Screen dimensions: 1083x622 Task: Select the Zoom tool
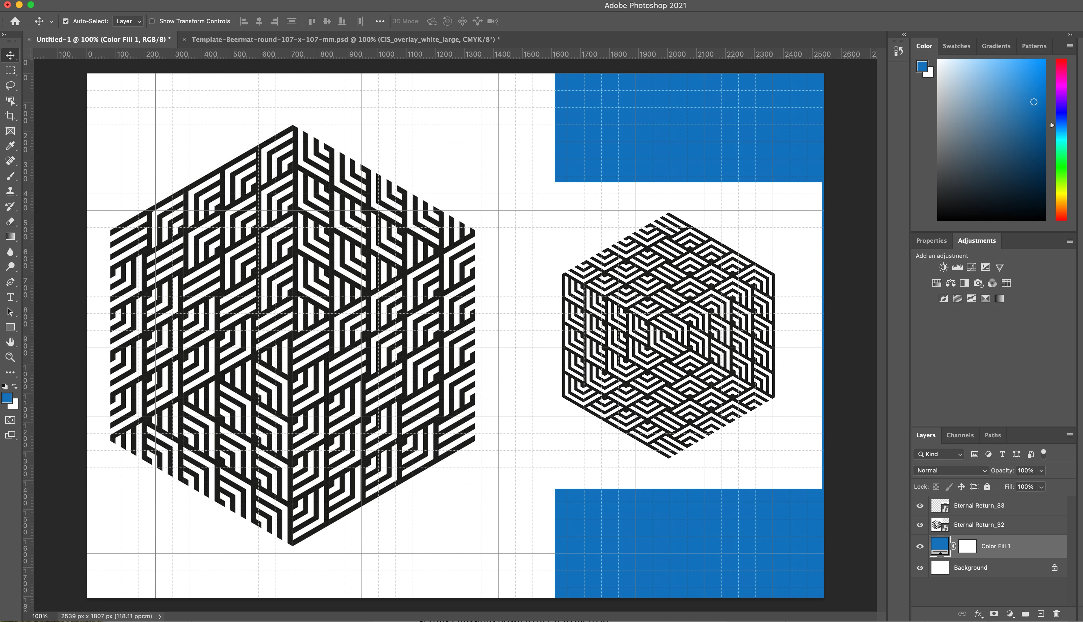click(x=10, y=357)
